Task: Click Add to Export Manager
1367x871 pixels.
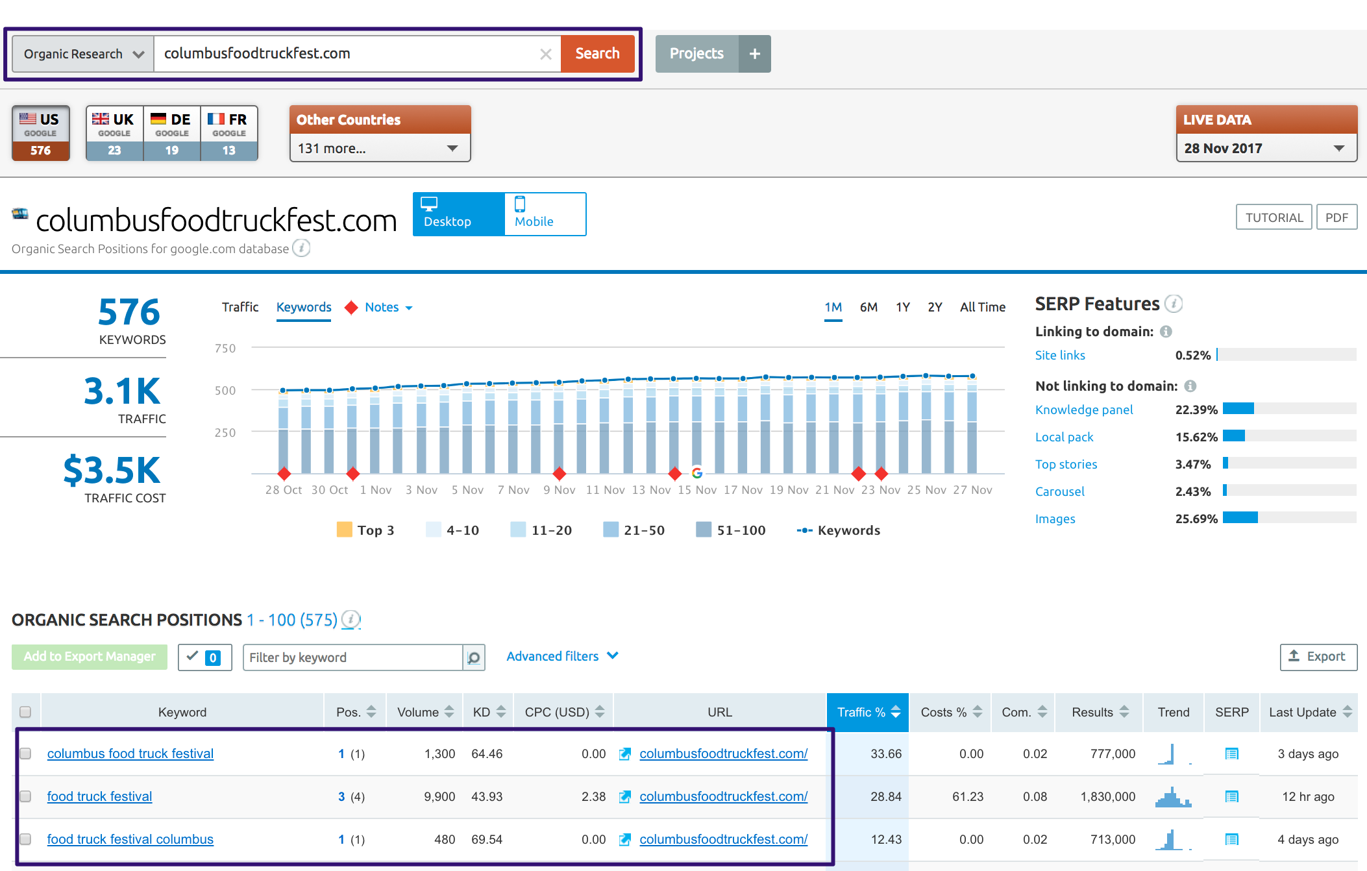Action: 90,657
